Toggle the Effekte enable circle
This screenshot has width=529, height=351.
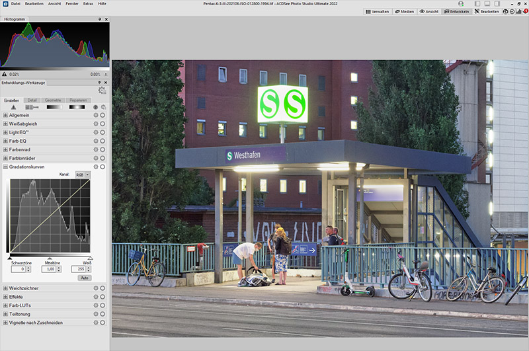(x=102, y=297)
